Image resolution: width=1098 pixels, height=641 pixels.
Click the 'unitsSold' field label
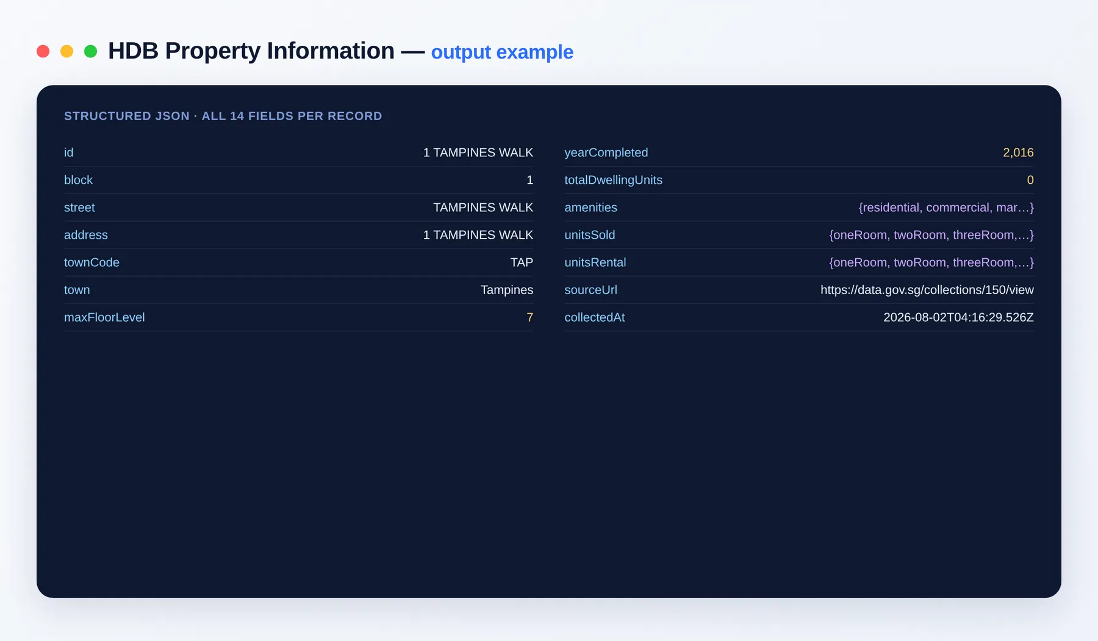point(590,235)
